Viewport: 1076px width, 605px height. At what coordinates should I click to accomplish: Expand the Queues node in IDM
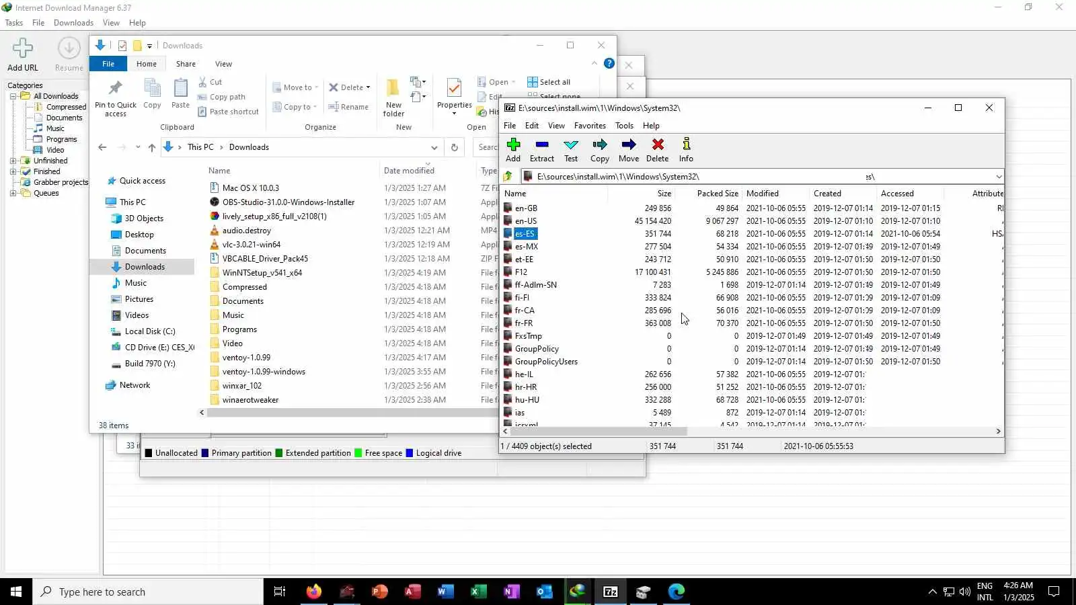tap(13, 193)
